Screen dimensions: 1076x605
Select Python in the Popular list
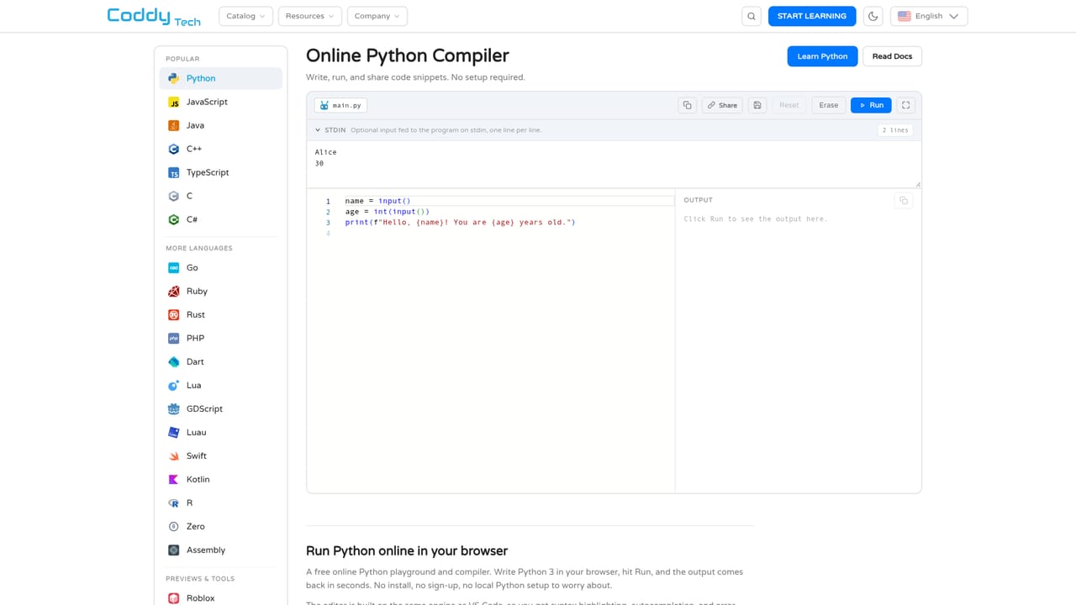click(220, 78)
